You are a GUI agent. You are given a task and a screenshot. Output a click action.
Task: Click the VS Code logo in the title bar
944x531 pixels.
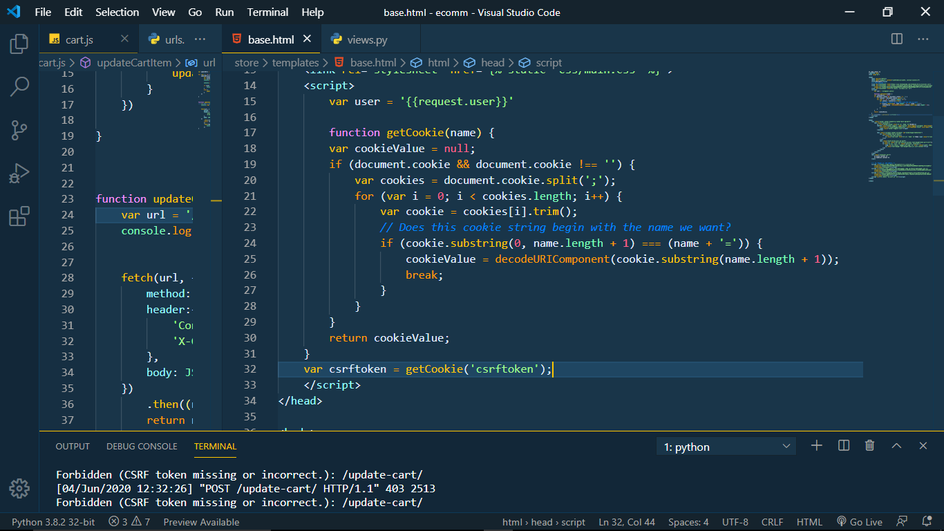[x=13, y=12]
